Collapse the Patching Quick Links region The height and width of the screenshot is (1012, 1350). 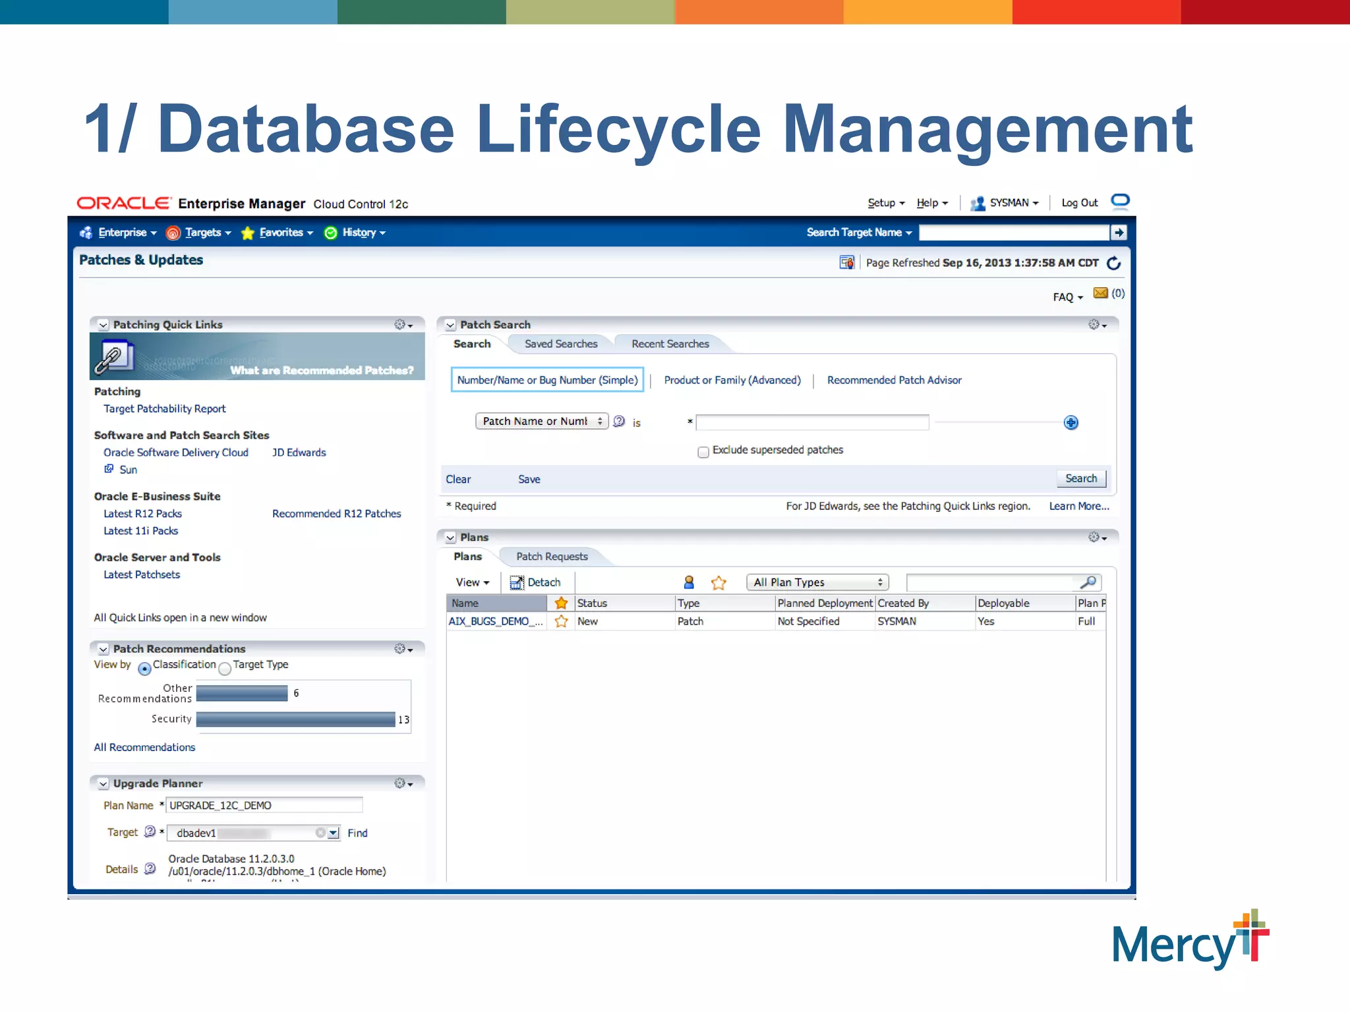click(x=103, y=325)
